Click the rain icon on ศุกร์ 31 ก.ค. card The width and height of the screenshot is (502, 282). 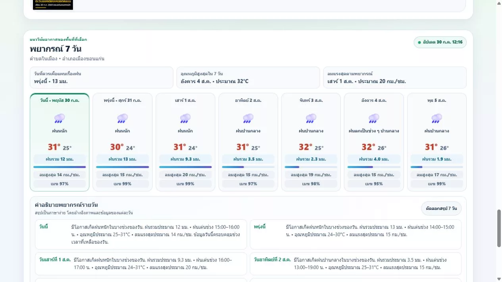click(122, 118)
